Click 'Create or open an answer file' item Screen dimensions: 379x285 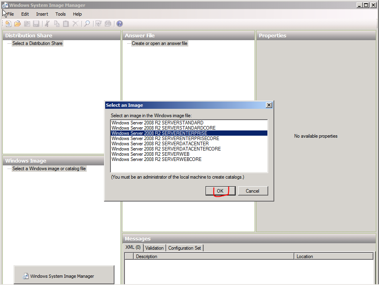pyautogui.click(x=159, y=43)
